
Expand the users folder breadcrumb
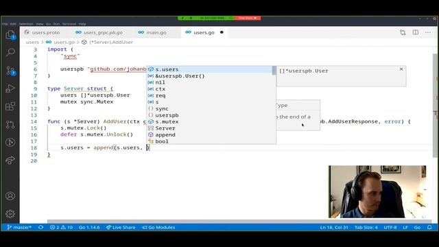click(x=32, y=43)
